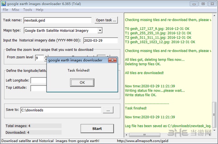The height and width of the screenshot is (144, 218).
Task: Click the log vertical scrollbar thumb
Action: (x=214, y=115)
